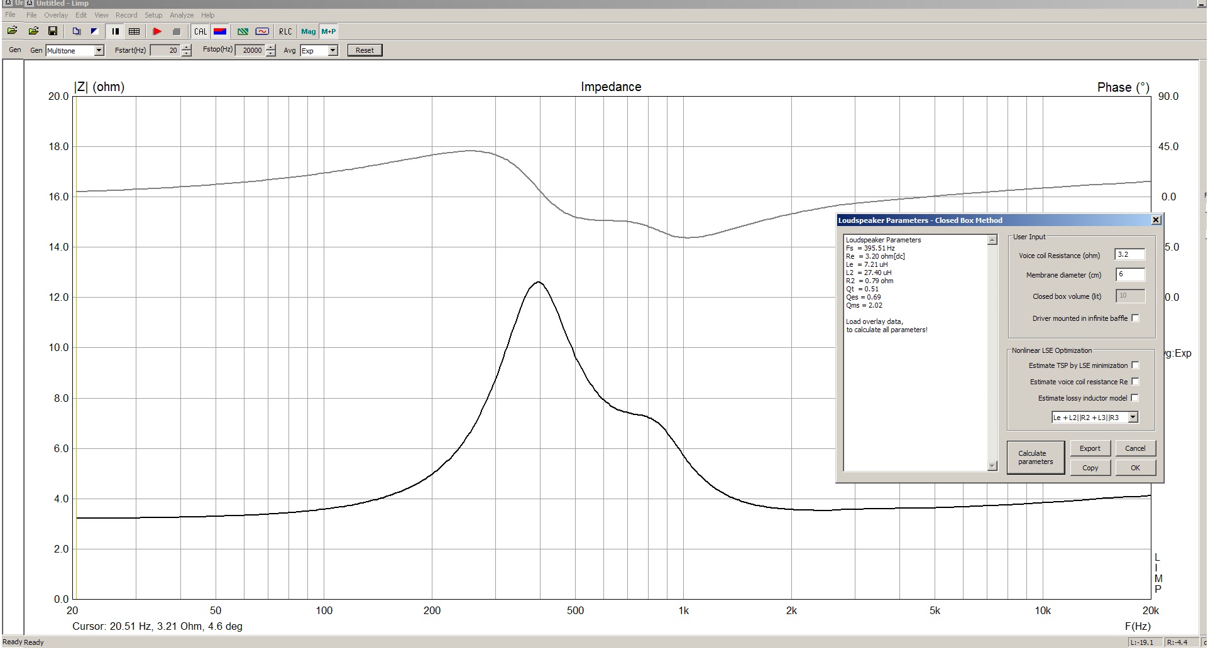Open the Analyze menu
1208x648 pixels.
click(182, 15)
